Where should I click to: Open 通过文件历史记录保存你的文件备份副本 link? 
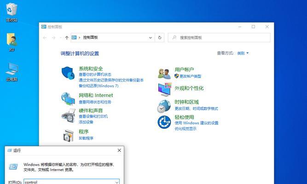(x=111, y=80)
